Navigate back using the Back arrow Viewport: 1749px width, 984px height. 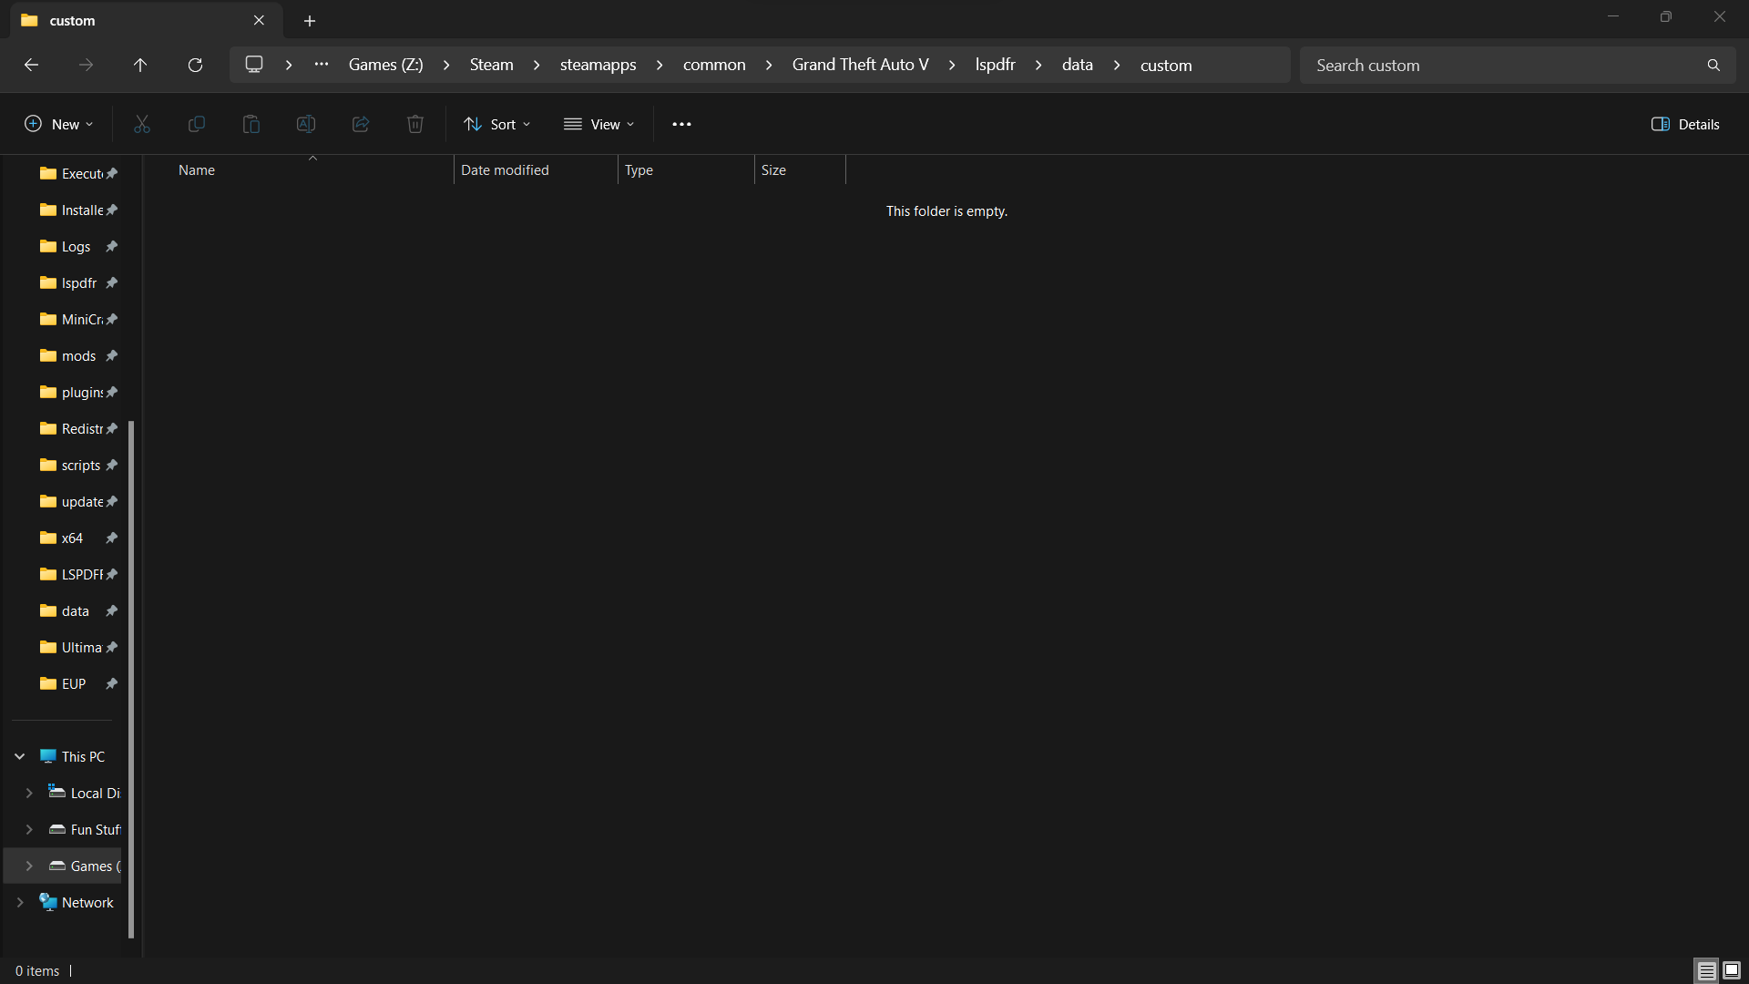(x=31, y=65)
